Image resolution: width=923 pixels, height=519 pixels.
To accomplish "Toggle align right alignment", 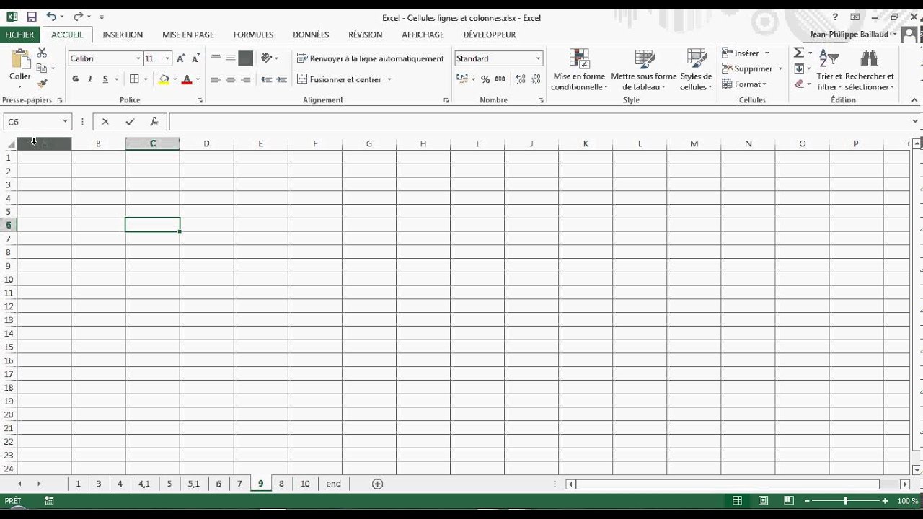I will click(246, 79).
